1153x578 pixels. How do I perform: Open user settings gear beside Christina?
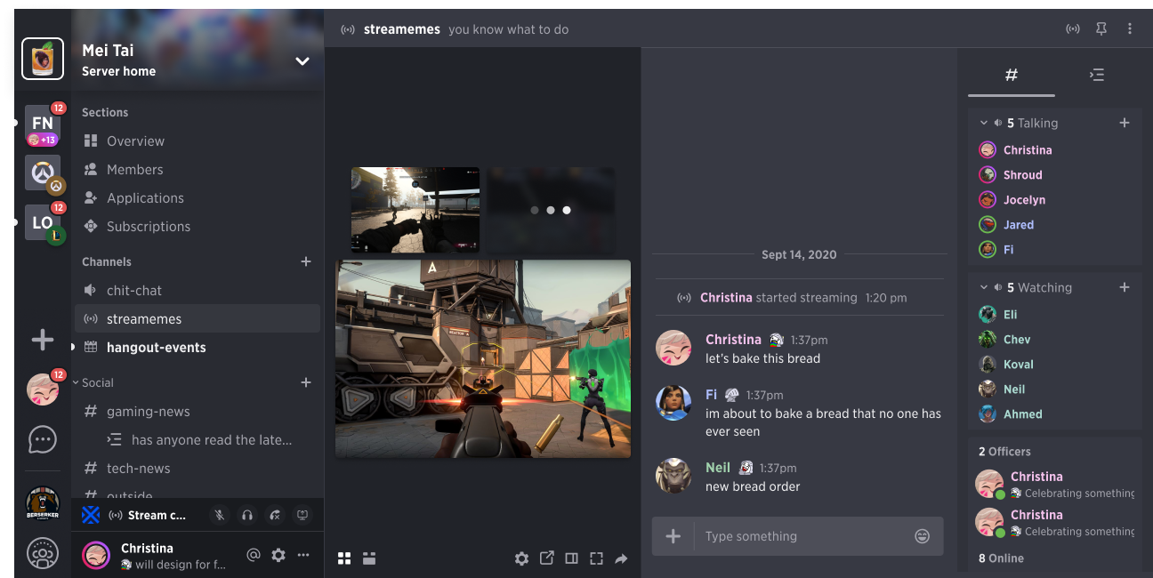point(278,555)
